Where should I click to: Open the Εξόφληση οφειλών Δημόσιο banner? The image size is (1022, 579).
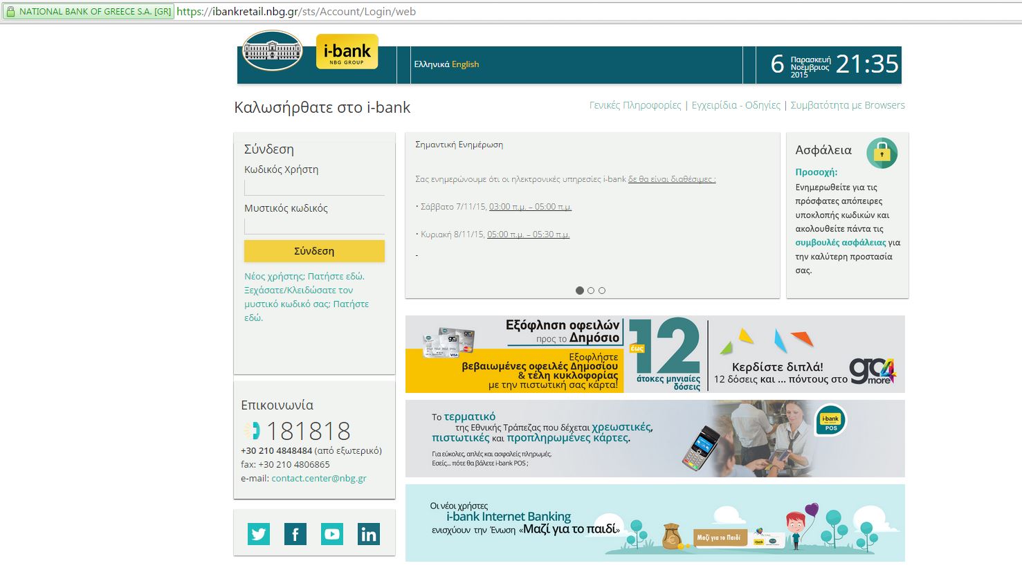tap(655, 354)
